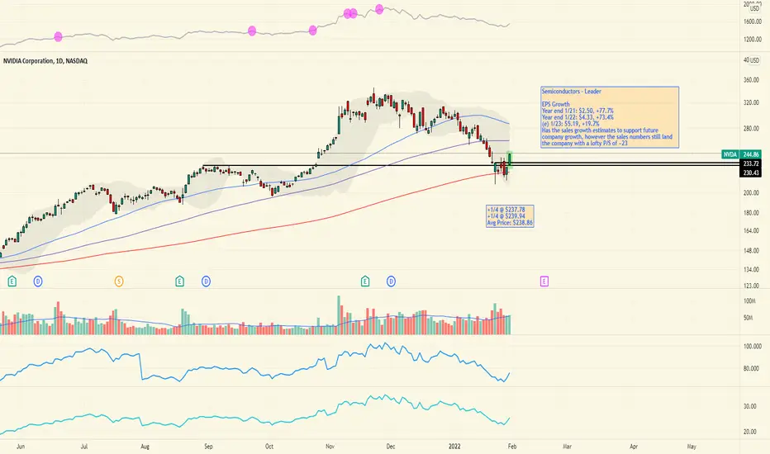Click the 164.00 price axis label
This screenshot has width=770, height=454.
pyautogui.click(x=751, y=230)
